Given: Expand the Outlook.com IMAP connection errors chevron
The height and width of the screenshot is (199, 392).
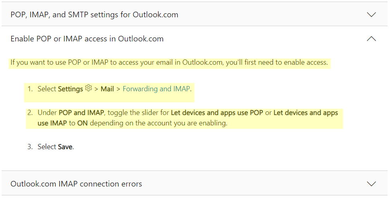Looking at the screenshot, I should coord(371,184).
